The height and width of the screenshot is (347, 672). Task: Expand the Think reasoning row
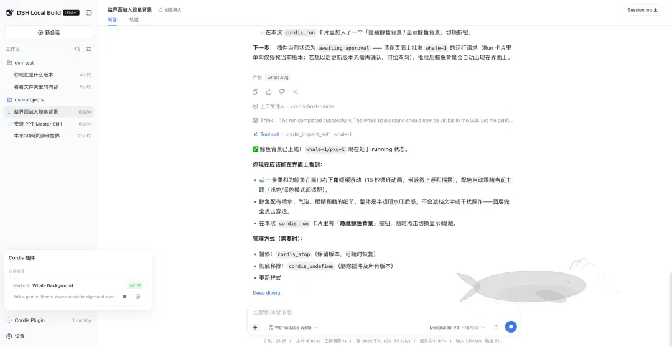pos(383,121)
